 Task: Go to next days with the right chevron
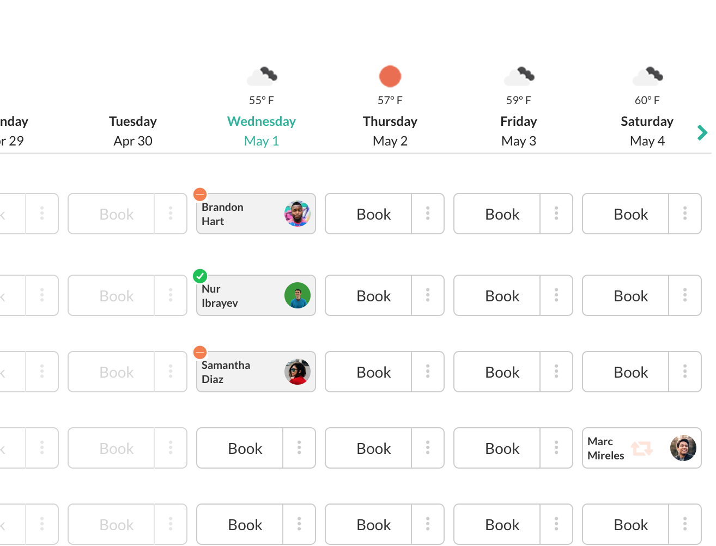coord(702,132)
